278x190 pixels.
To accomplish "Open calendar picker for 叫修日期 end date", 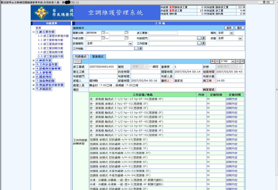I will (x=126, y=38).
